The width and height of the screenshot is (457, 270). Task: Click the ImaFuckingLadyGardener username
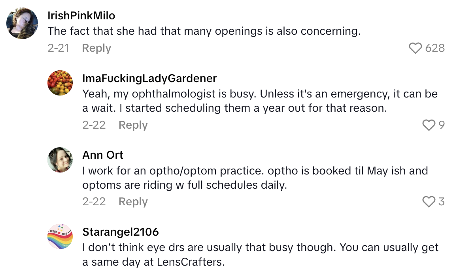click(x=149, y=78)
